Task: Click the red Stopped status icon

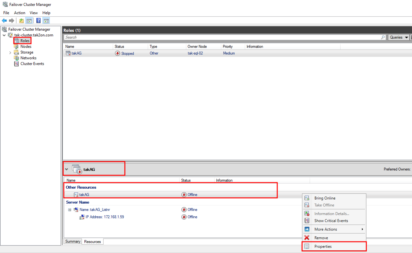Action: [118, 53]
